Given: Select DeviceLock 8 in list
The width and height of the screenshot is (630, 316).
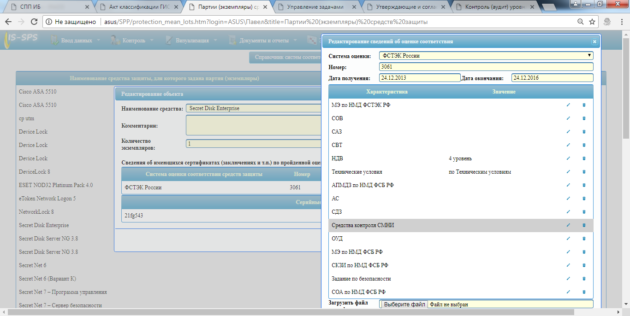Looking at the screenshot, I should (35, 172).
